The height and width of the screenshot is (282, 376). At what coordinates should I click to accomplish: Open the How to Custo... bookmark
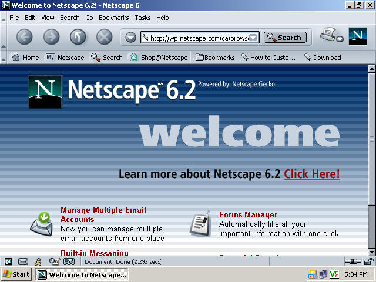[x=268, y=58]
